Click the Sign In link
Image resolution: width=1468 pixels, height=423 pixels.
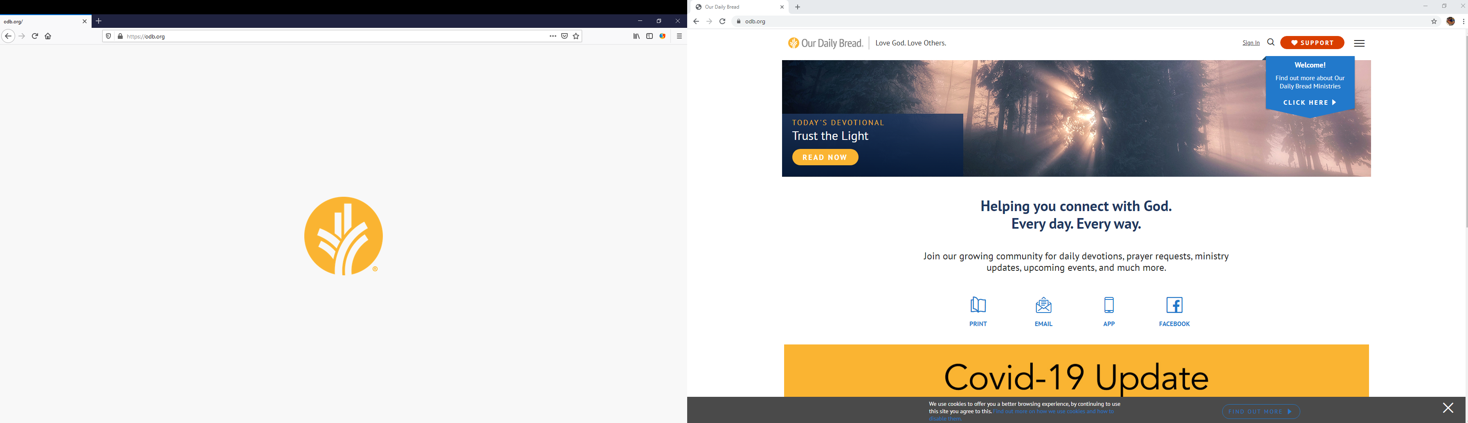pyautogui.click(x=1250, y=42)
